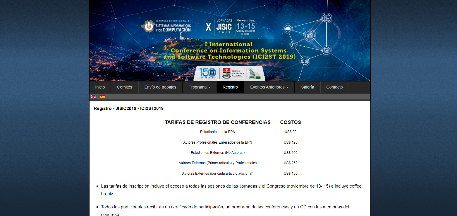Image resolution: width=457 pixels, height=216 pixels.
Task: Select the active Registro tab
Action: (230, 87)
